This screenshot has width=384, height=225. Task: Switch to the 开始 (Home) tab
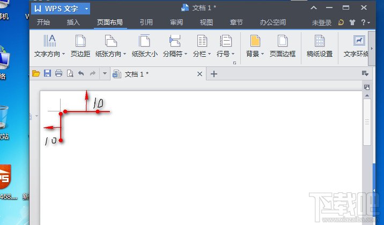click(43, 22)
